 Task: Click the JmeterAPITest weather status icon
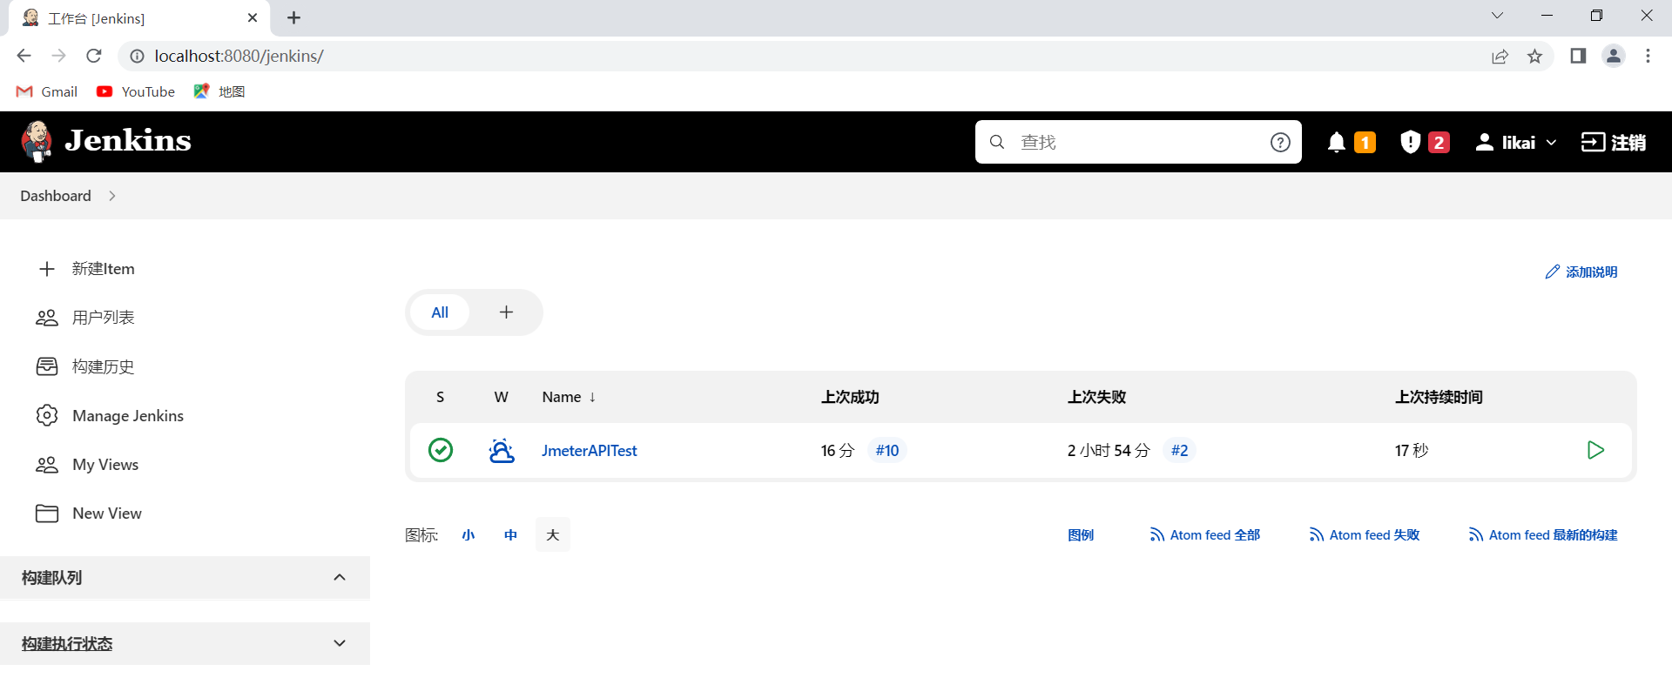tap(502, 450)
